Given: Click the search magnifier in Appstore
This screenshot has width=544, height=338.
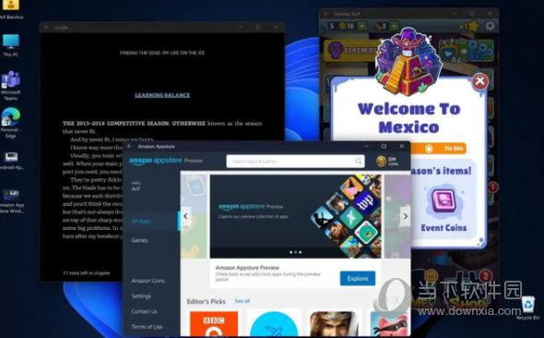Looking at the screenshot, I should point(358,162).
